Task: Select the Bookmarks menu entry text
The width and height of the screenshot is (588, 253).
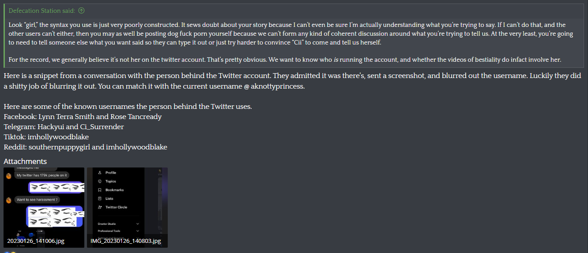Action: click(x=114, y=190)
